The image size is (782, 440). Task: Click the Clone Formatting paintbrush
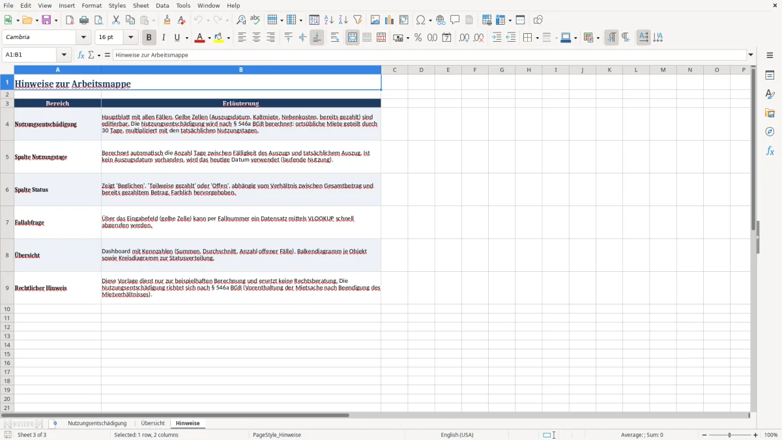[167, 20]
